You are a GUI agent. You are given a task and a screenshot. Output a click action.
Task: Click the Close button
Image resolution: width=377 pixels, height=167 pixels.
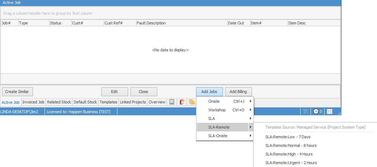[x=144, y=92]
